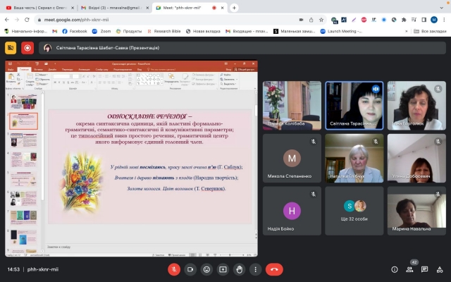Expand the browser tab search arrow

pyautogui.click(x=442, y=8)
